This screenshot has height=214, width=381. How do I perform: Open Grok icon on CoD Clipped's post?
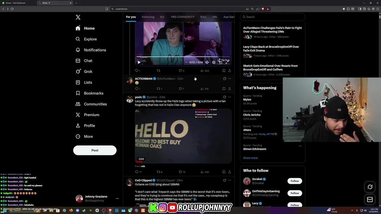click(x=224, y=180)
